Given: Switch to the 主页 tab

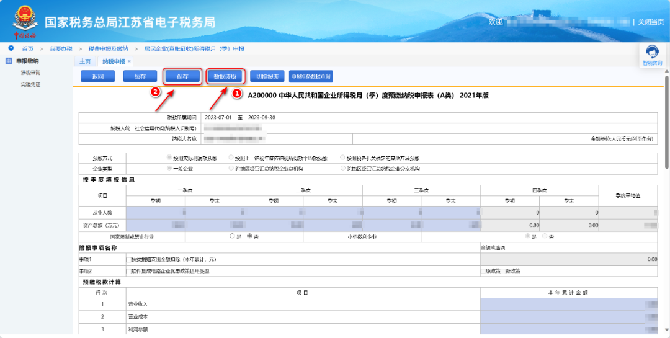Looking at the screenshot, I should click(85, 61).
